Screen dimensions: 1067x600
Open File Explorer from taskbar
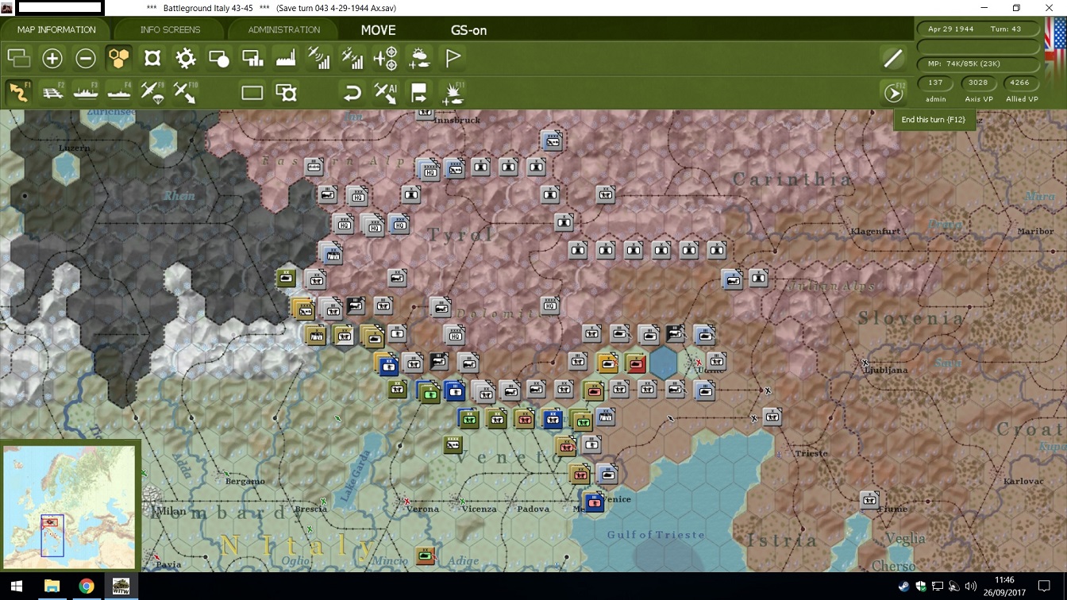(x=52, y=587)
